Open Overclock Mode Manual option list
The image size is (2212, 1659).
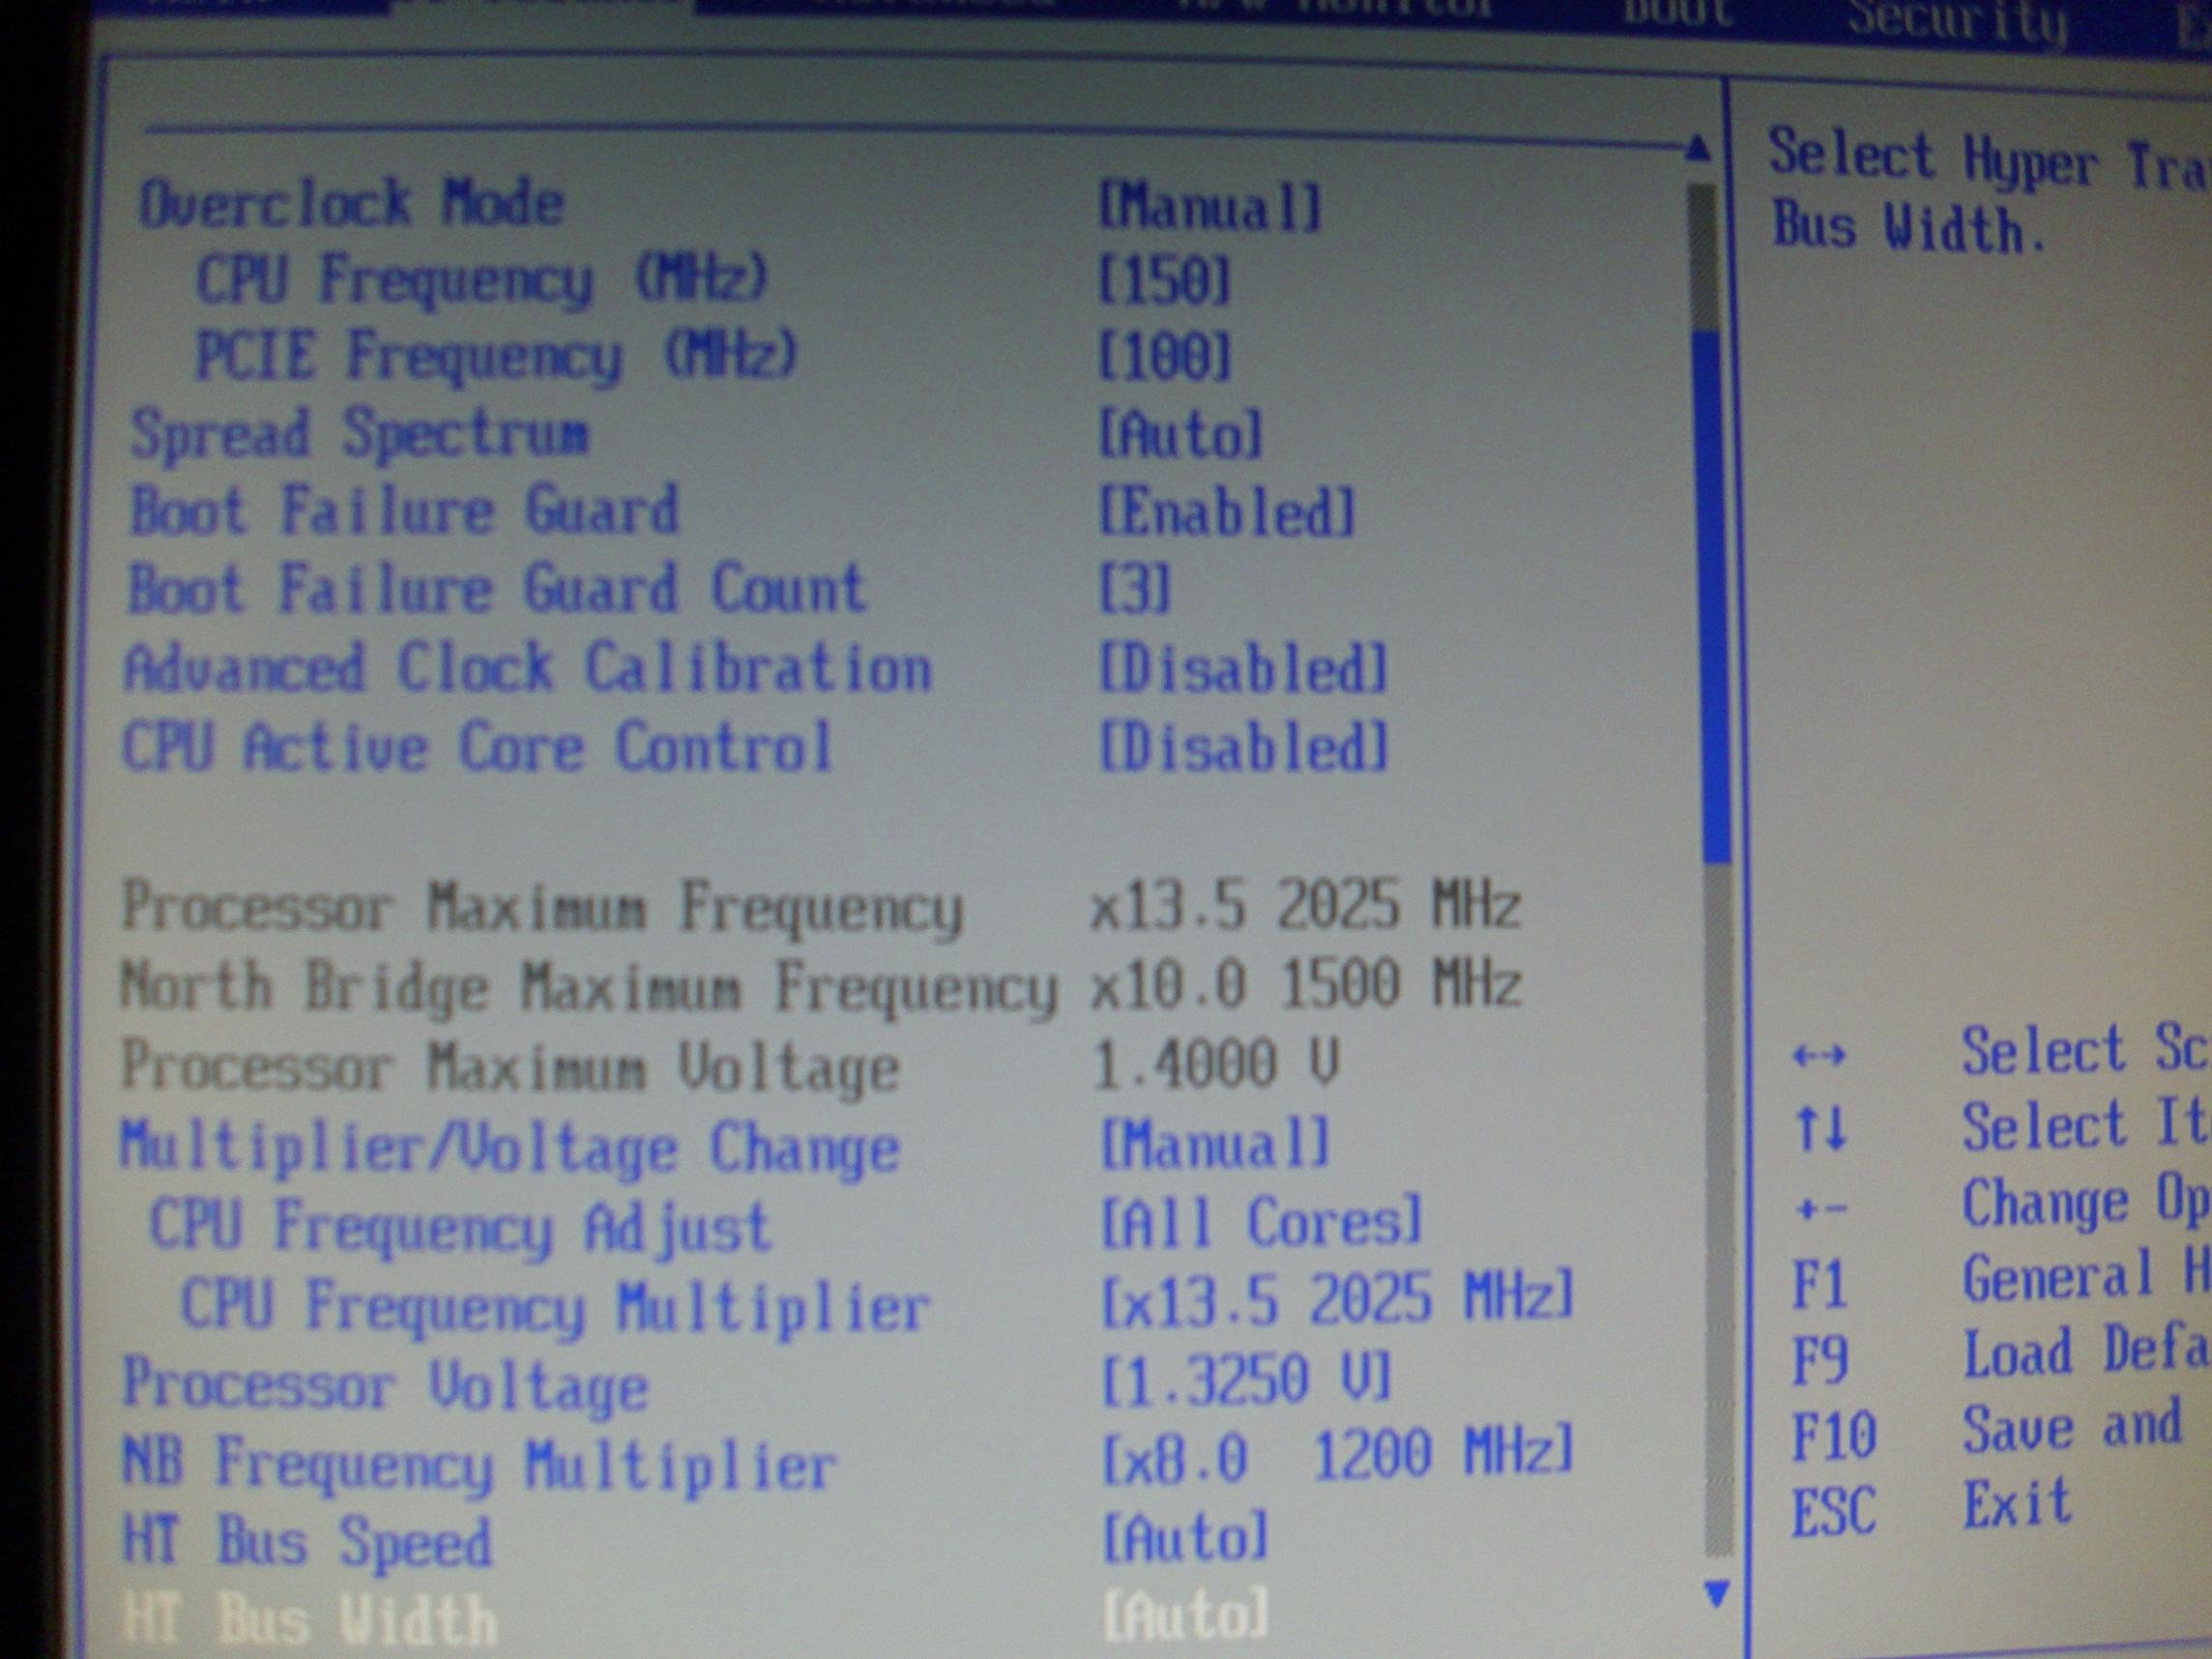(1210, 207)
